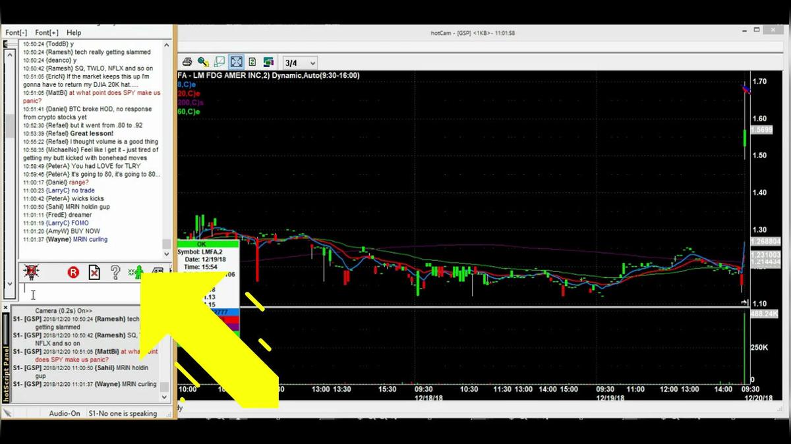
Task: Click the green OK tooltip header
Action: tap(202, 244)
